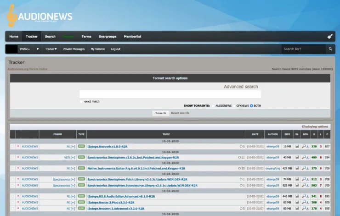View NFO magnifier icon for iZotope Neutron 3 row

304,208
